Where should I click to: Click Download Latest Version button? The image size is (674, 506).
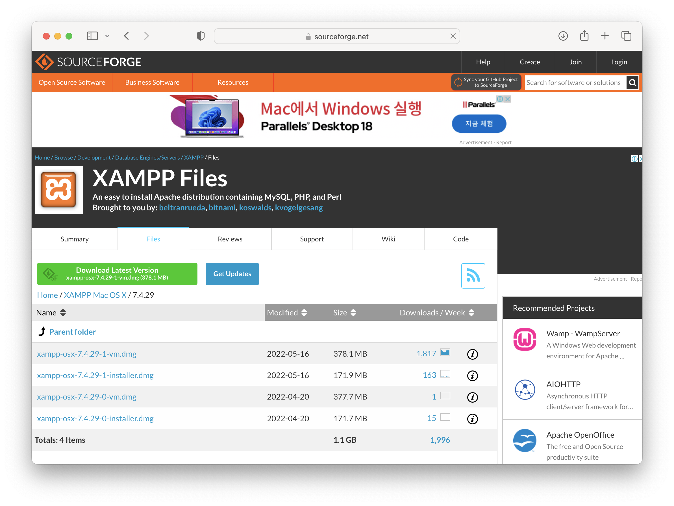pyautogui.click(x=117, y=274)
